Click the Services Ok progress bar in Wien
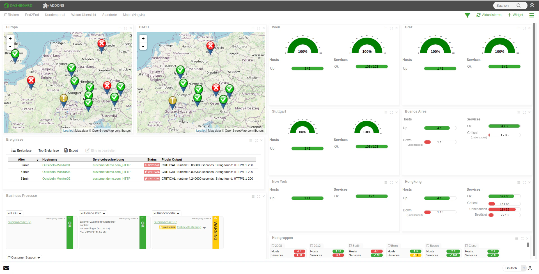This screenshot has height=274, width=539. [371, 67]
